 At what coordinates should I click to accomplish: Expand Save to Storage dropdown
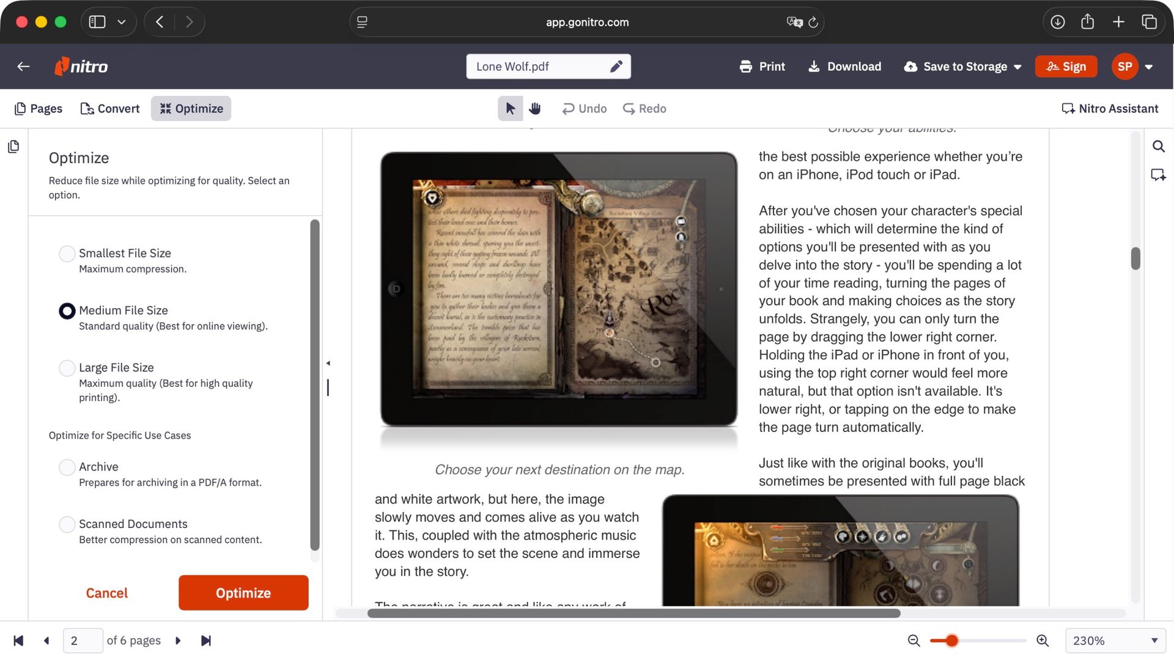tap(1017, 67)
